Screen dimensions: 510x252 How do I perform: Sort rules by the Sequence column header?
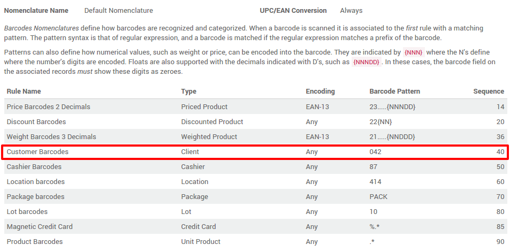(488, 91)
